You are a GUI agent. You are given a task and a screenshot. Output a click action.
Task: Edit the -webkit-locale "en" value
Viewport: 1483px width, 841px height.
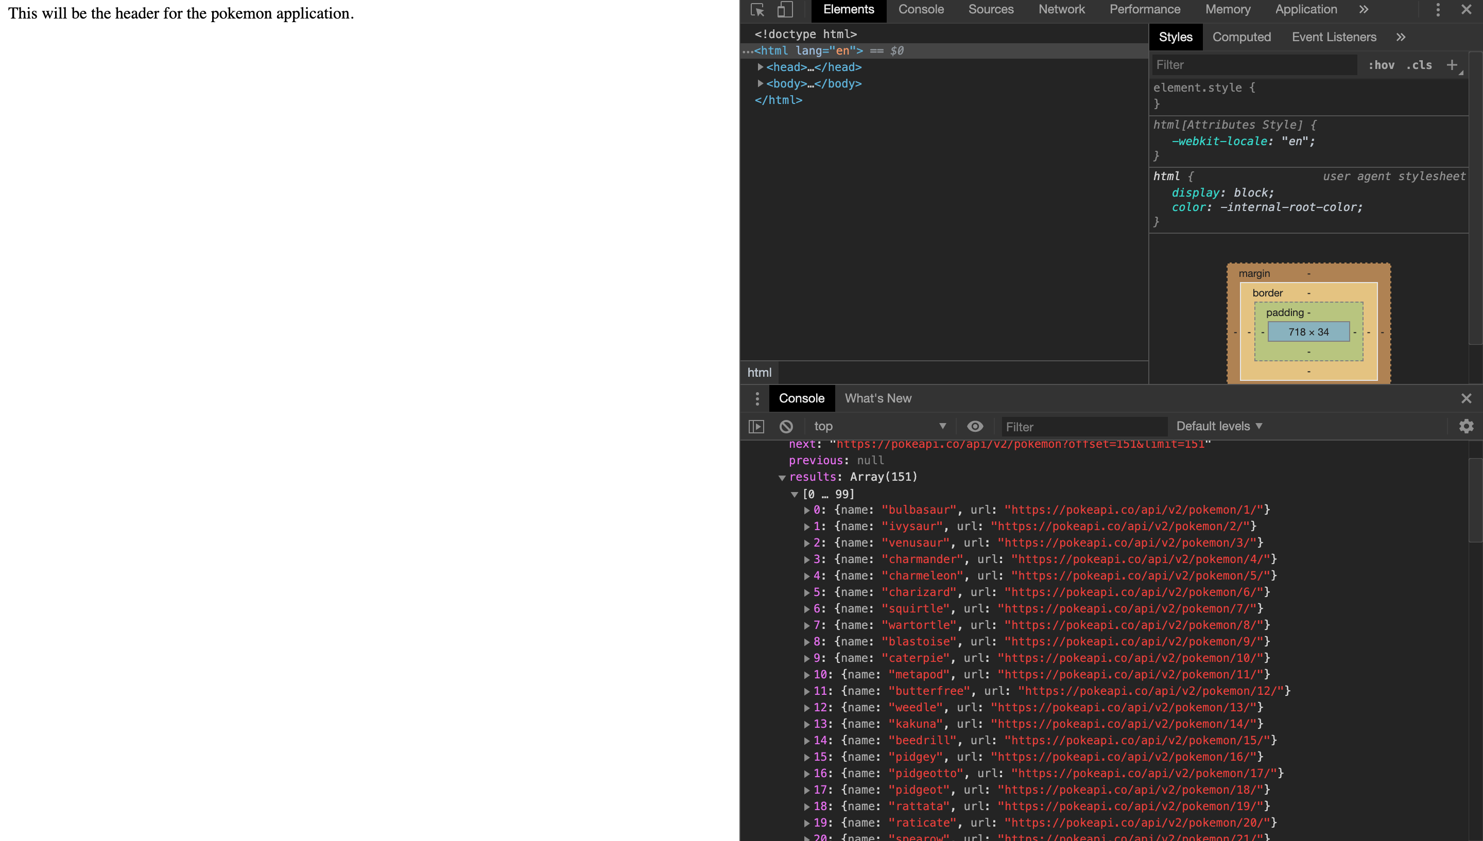pyautogui.click(x=1294, y=142)
